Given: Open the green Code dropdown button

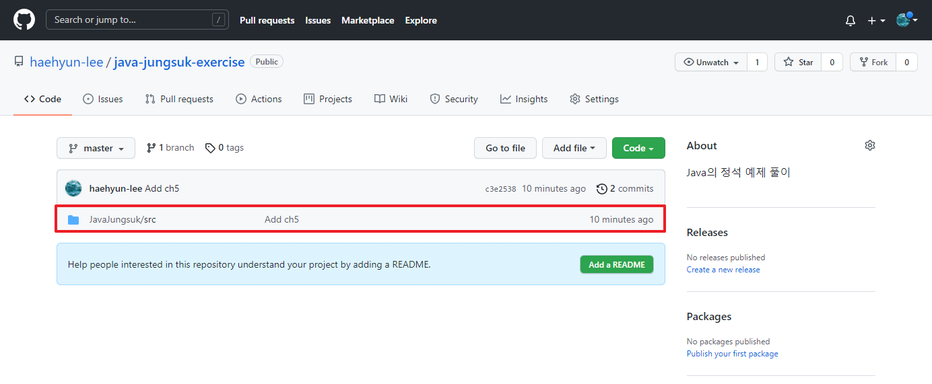Looking at the screenshot, I should coord(638,148).
